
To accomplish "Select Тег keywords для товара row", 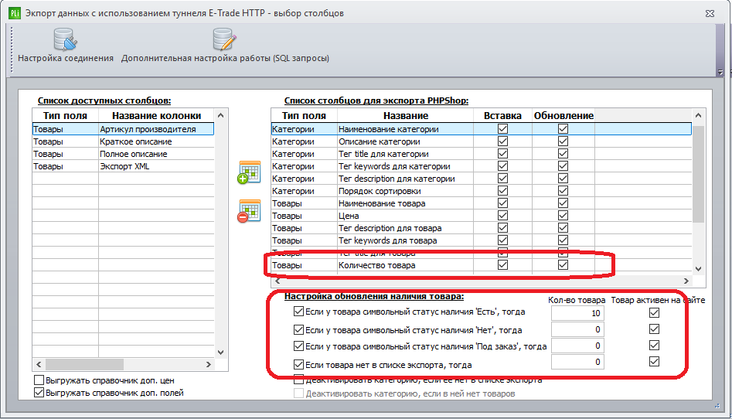I will point(482,240).
